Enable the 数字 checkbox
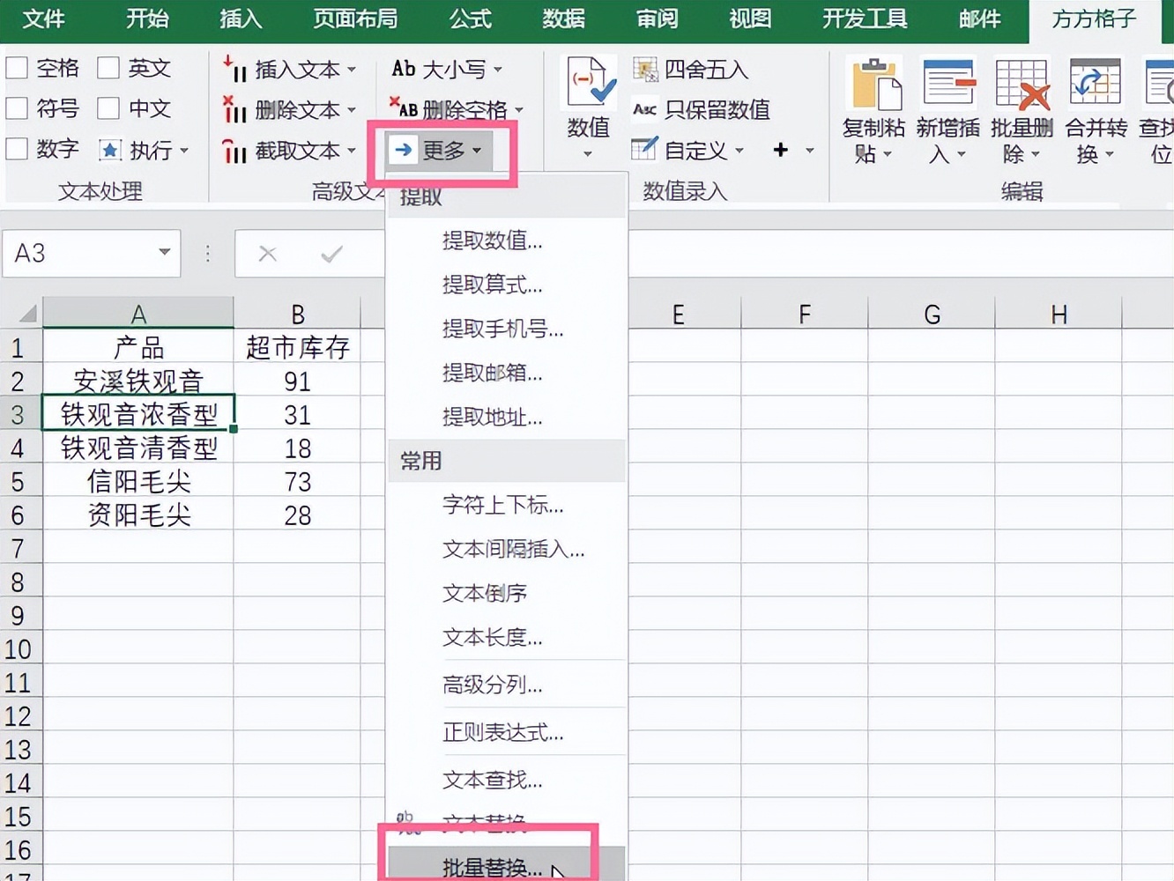The height and width of the screenshot is (881, 1174). click(16, 149)
